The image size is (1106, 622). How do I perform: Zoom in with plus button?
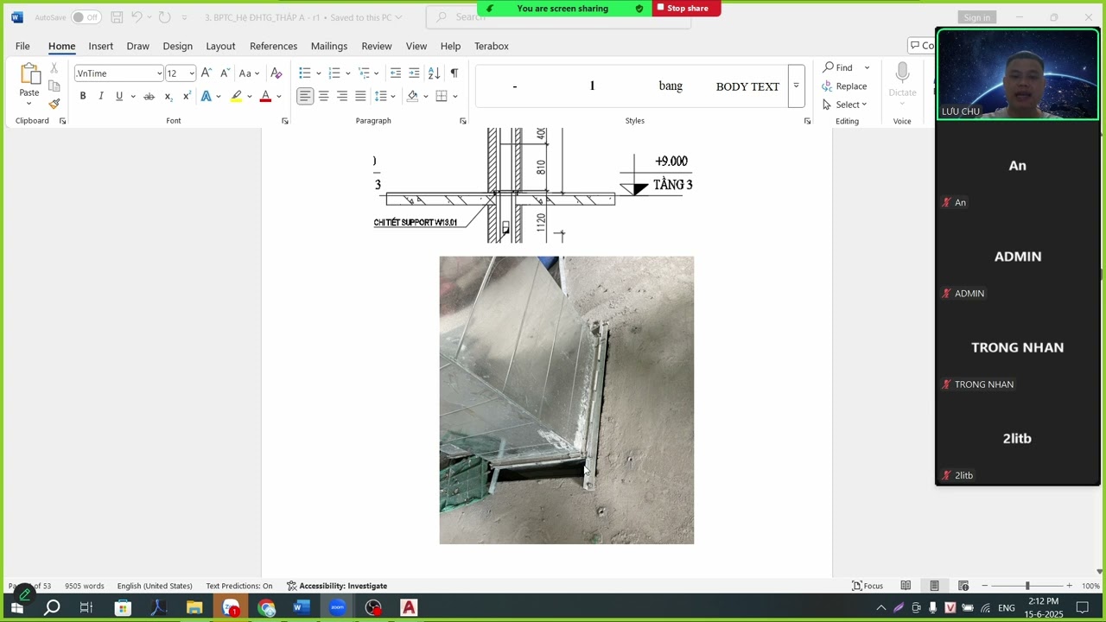point(1069,586)
